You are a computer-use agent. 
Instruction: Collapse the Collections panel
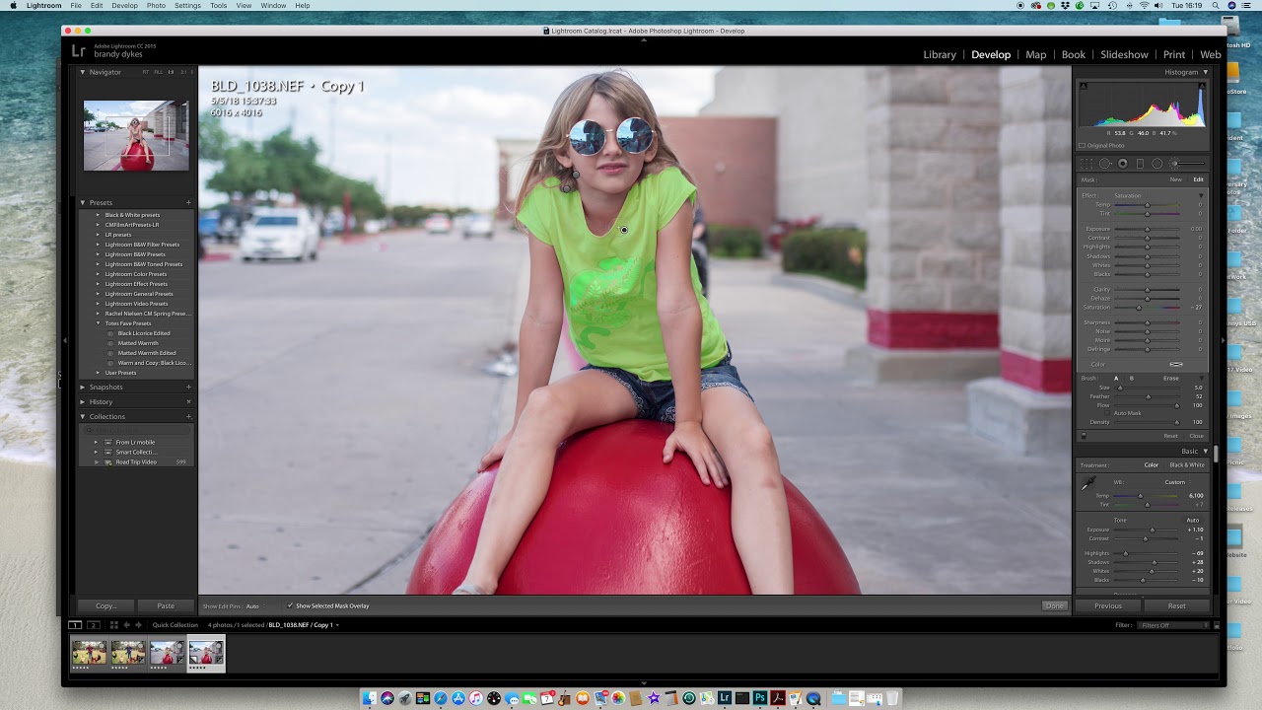pos(83,416)
